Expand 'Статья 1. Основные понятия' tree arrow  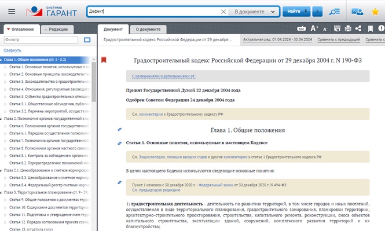coord(5,67)
